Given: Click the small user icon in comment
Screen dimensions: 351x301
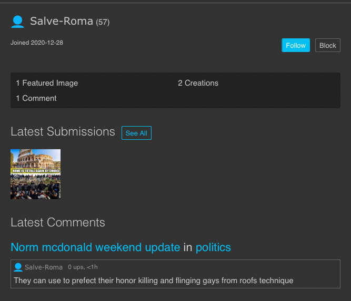Looking at the screenshot, I should tap(18, 267).
